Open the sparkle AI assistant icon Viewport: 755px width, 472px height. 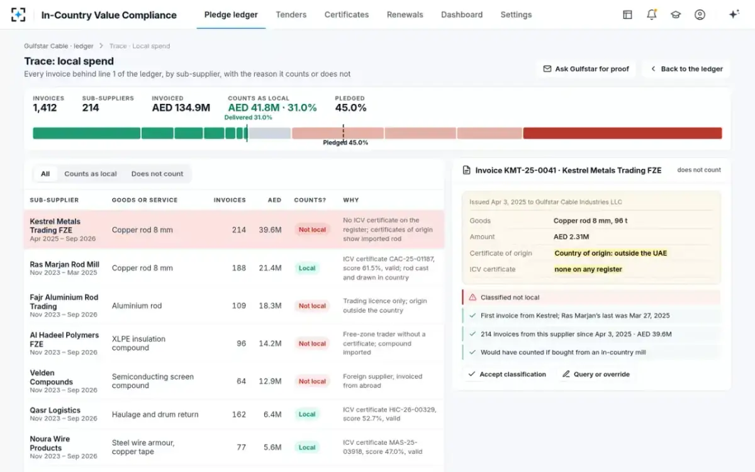[x=734, y=14]
